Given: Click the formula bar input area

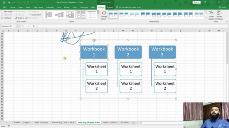Looking at the screenshot, I should point(131,26).
